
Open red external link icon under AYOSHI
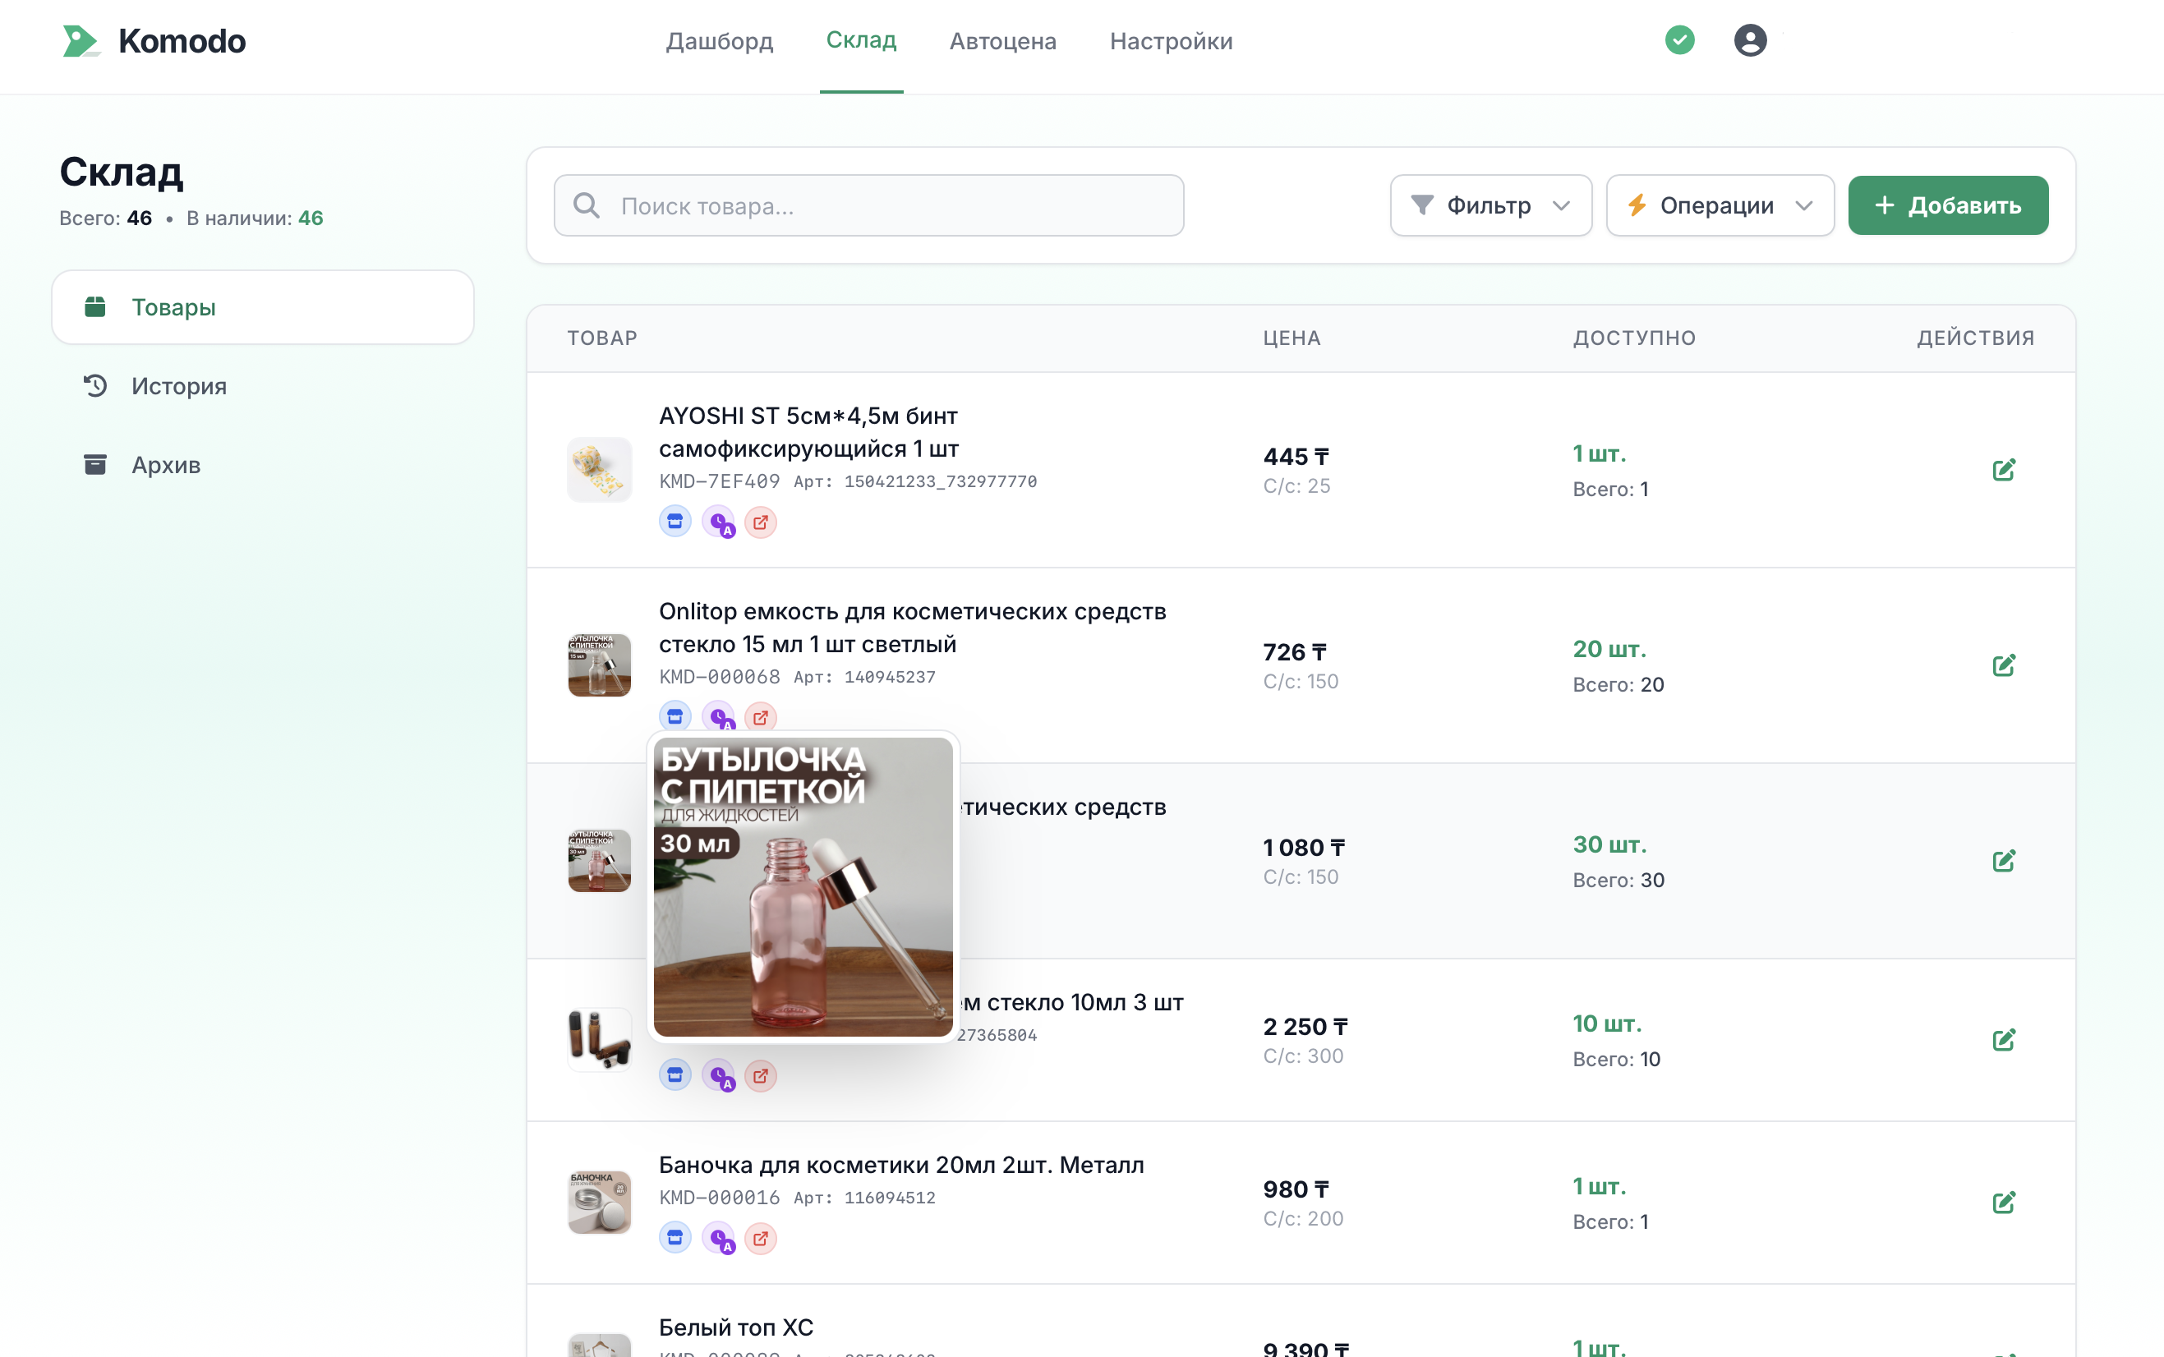coord(760,522)
